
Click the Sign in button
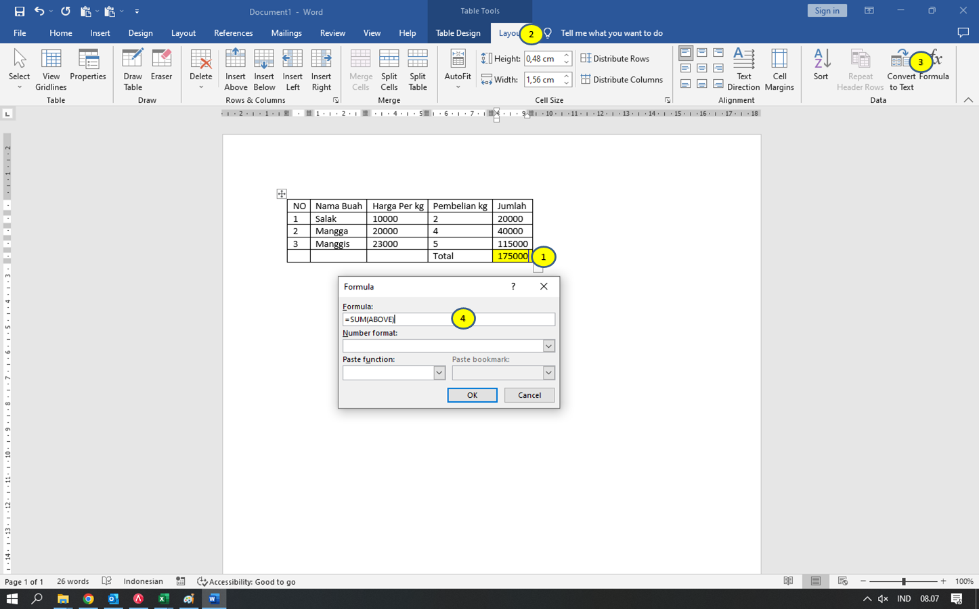click(827, 11)
